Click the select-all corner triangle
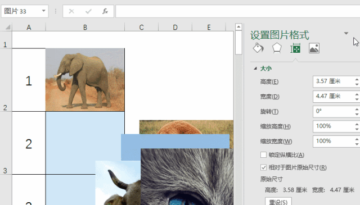360x205 pixels. click(8, 28)
